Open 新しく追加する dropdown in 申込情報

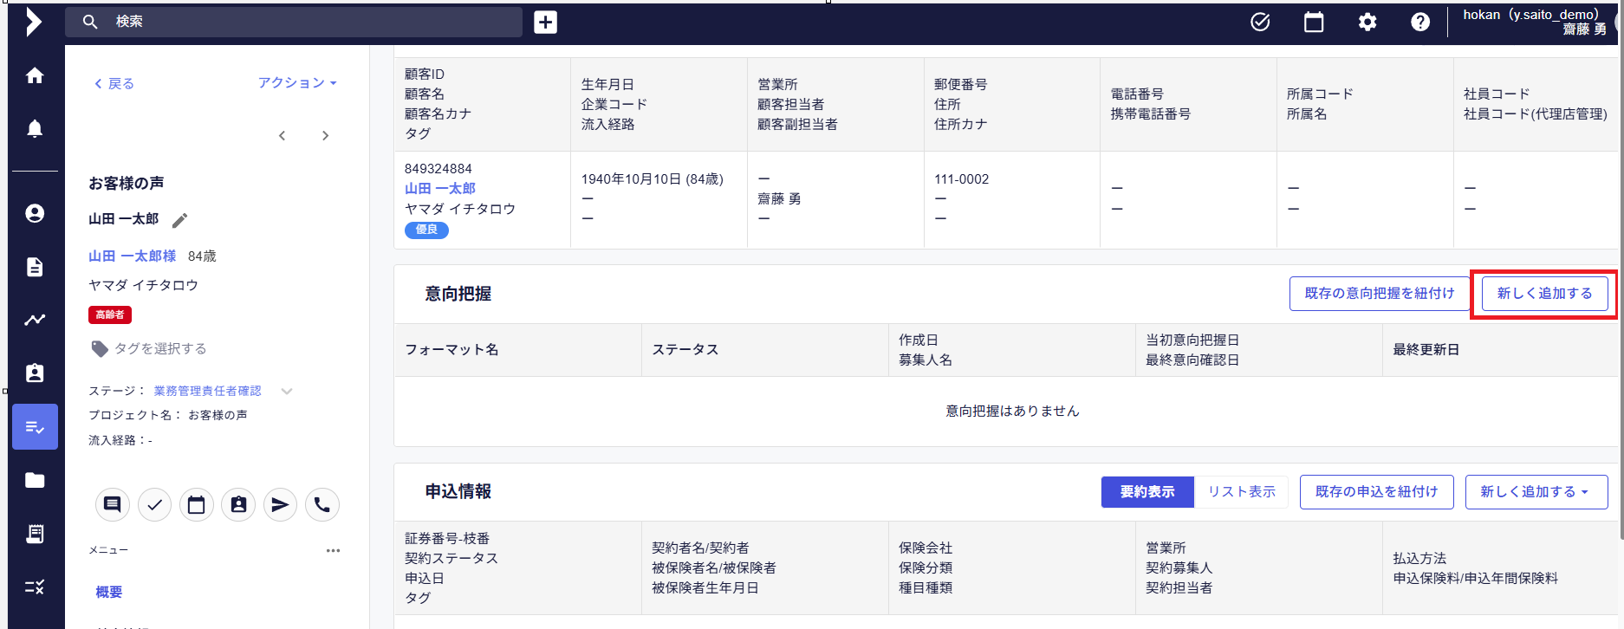(1536, 492)
